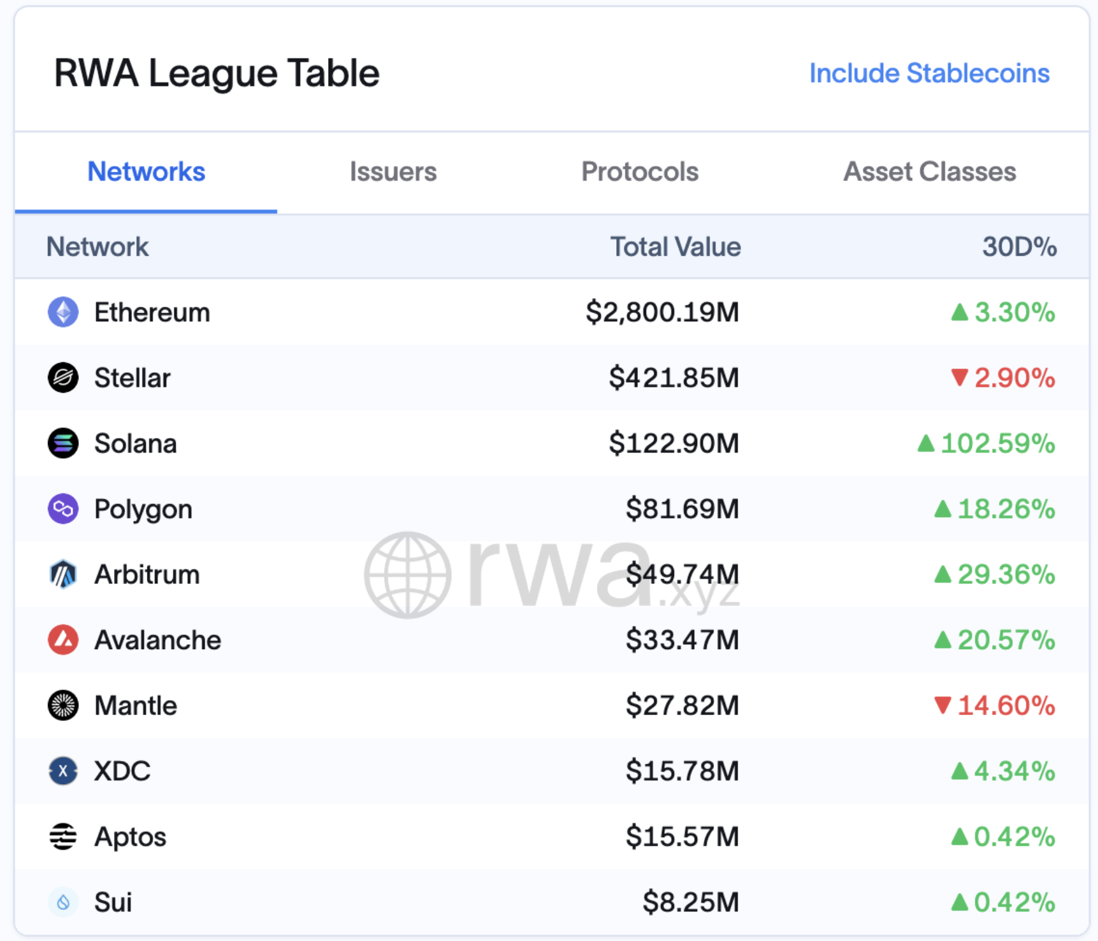Click the Avalanche network logo icon
Screen dimensions: 1098x941
tap(63, 640)
